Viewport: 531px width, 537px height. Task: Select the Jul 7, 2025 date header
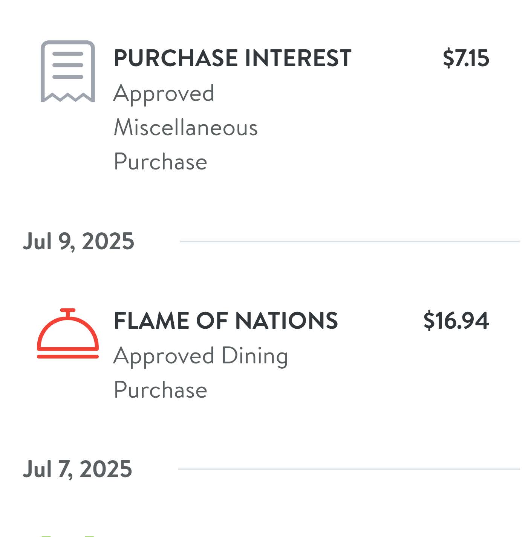(77, 469)
